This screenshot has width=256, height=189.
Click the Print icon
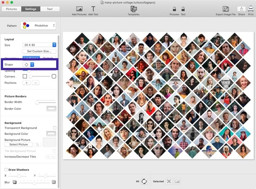click(251, 9)
